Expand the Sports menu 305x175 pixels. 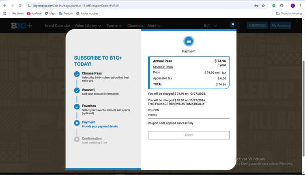click(114, 26)
